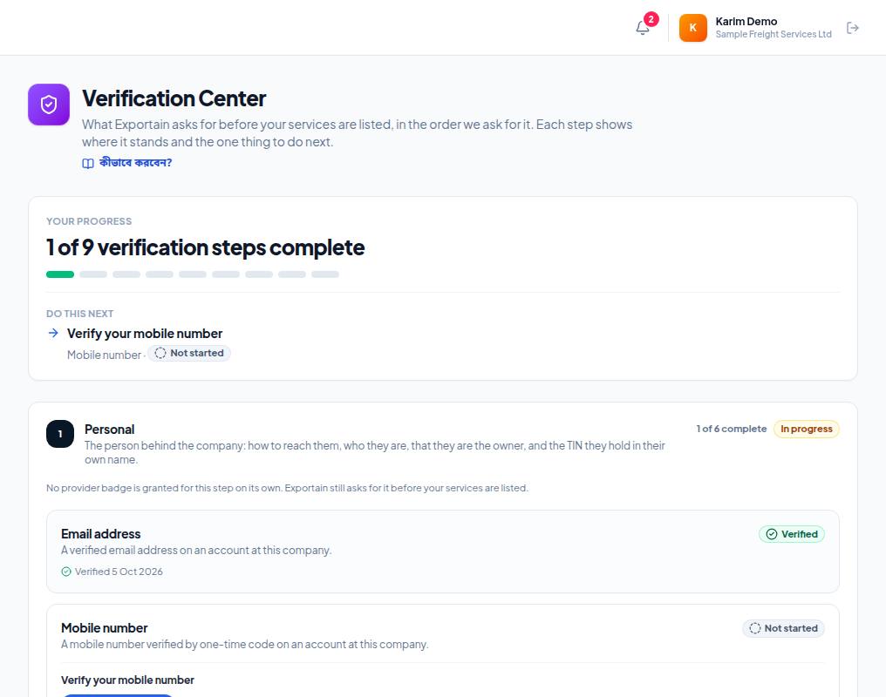
Task: Click the green check icon beside Verified 5 Oct 2026
Action: click(66, 572)
